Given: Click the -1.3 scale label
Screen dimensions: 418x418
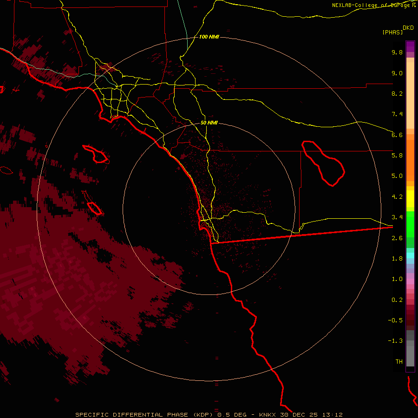Looking at the screenshot, I should click(x=395, y=341).
